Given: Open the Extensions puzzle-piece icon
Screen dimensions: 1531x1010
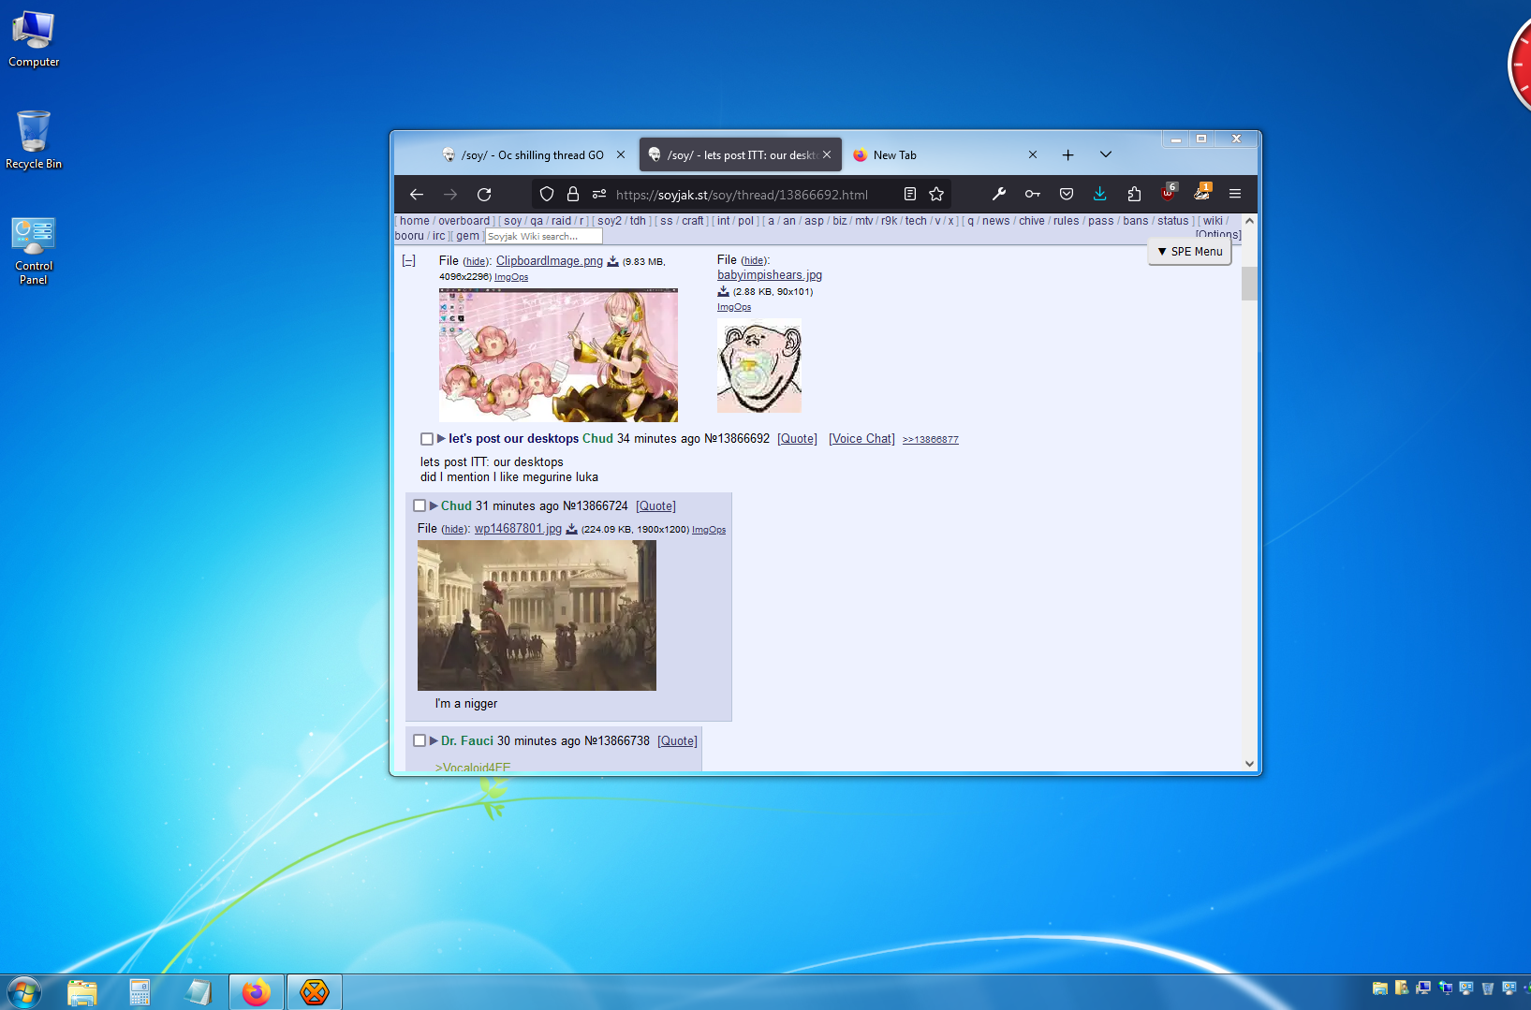Looking at the screenshot, I should click(1134, 194).
